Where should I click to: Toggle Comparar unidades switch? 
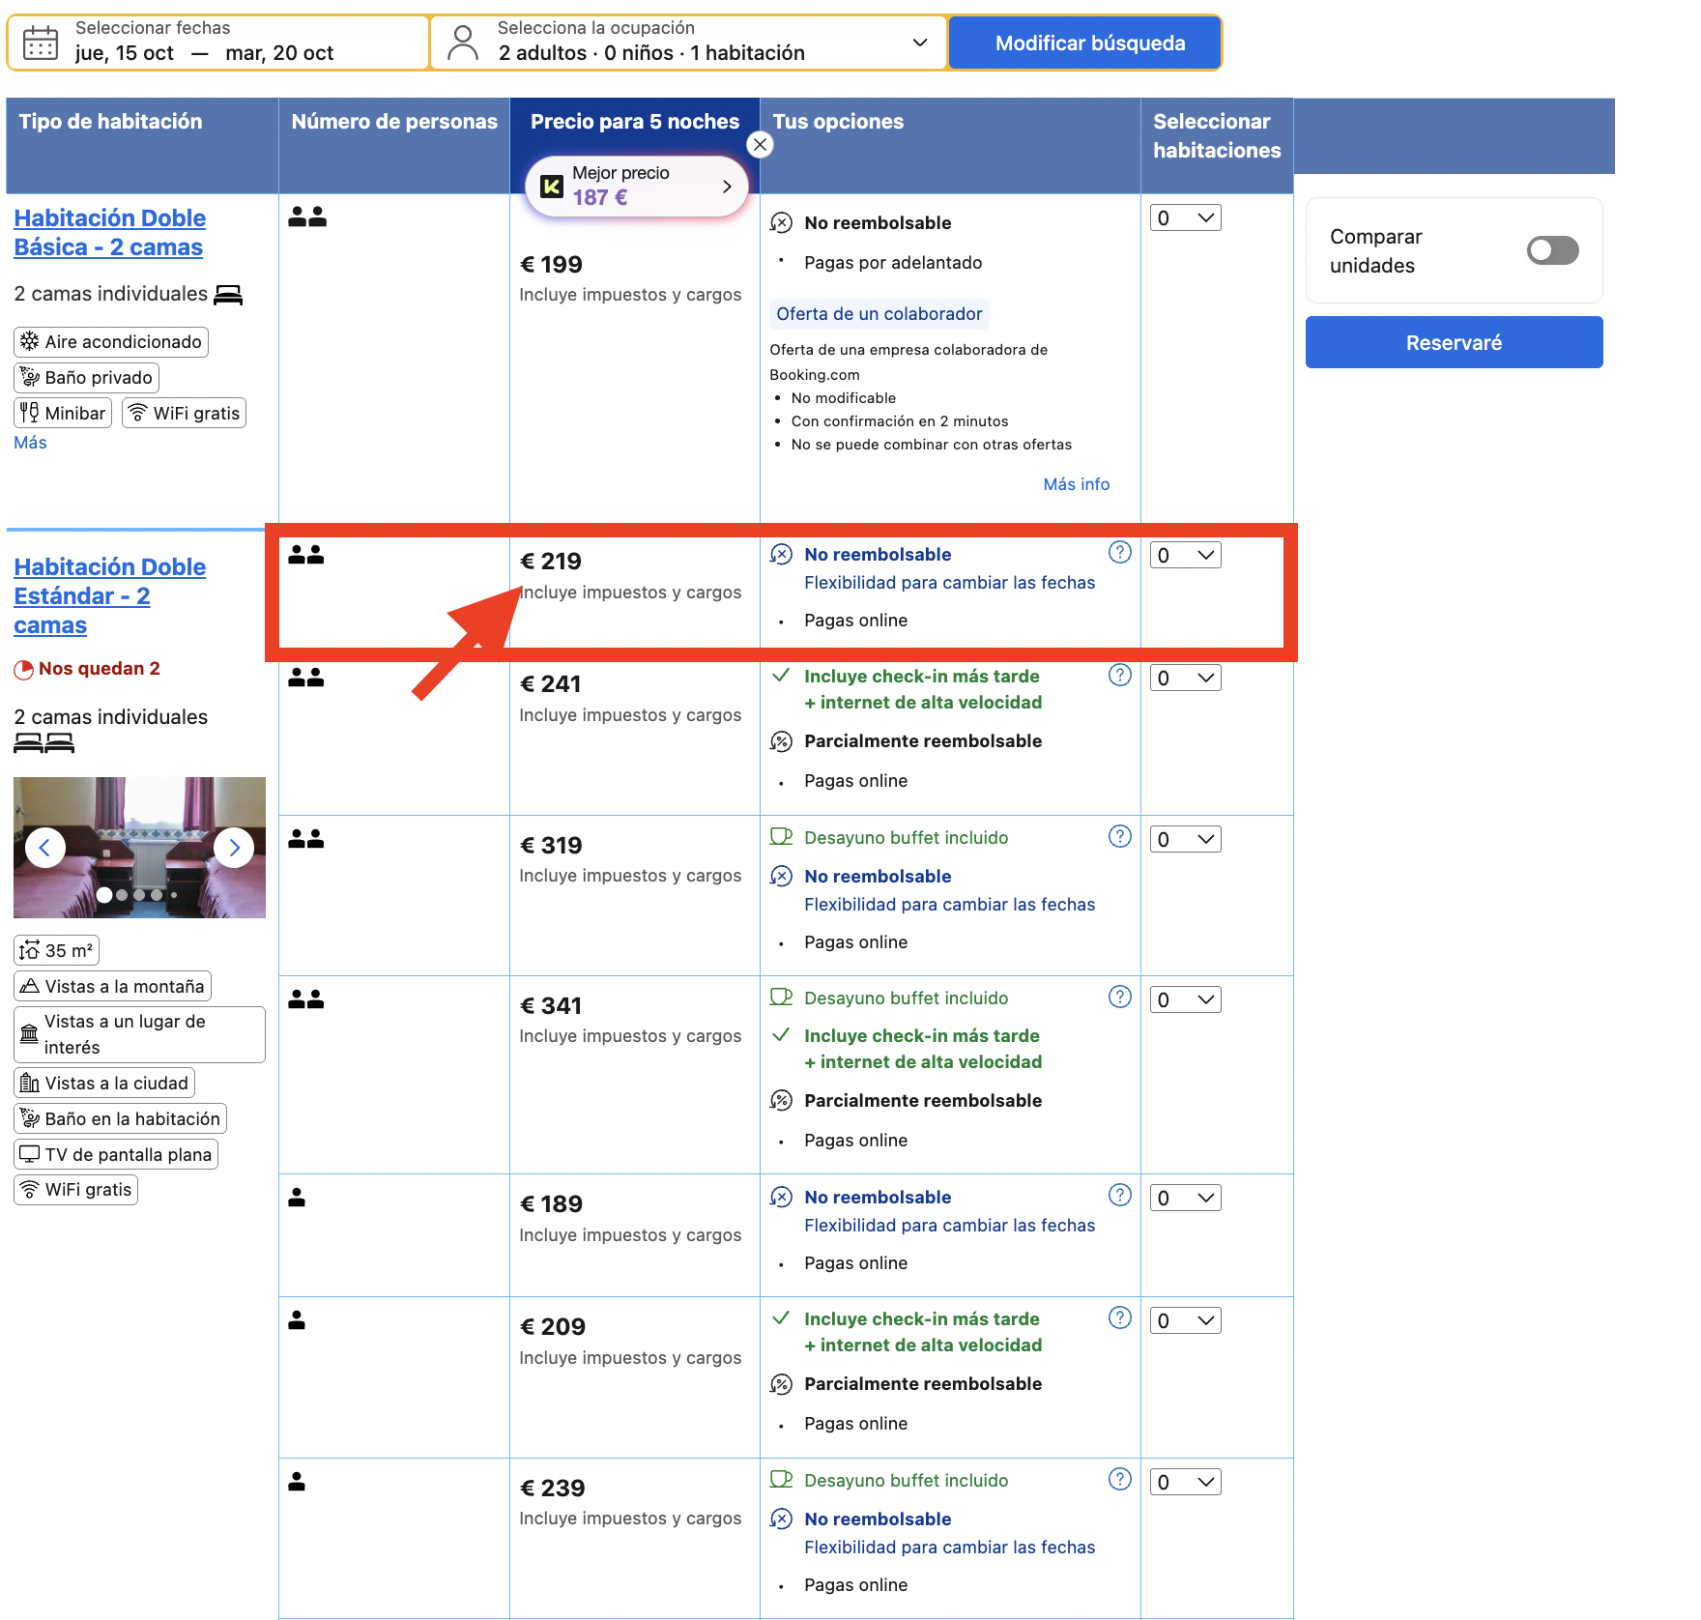pos(1552,250)
